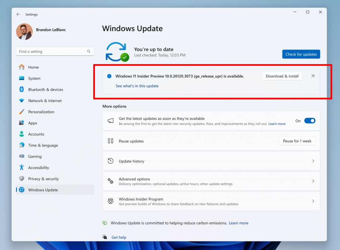Go to the Home section
340x250 pixels.
[33, 67]
